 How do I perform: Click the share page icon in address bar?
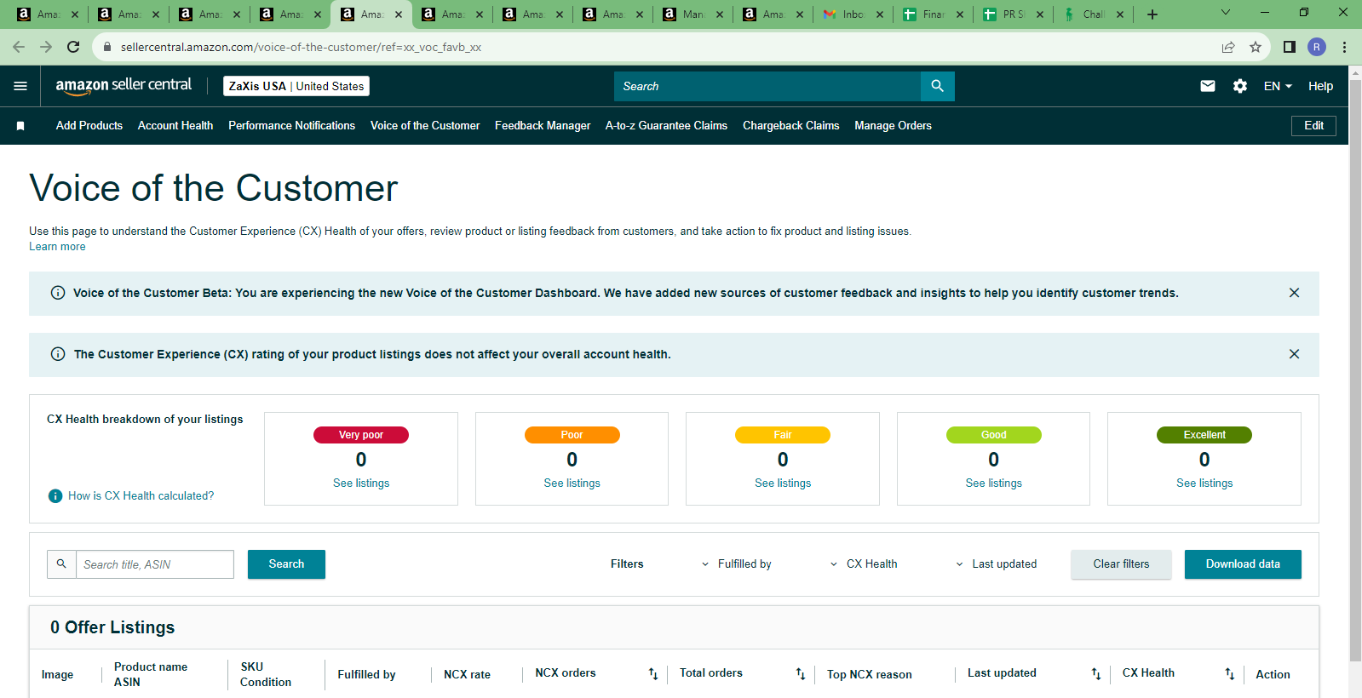tap(1228, 47)
